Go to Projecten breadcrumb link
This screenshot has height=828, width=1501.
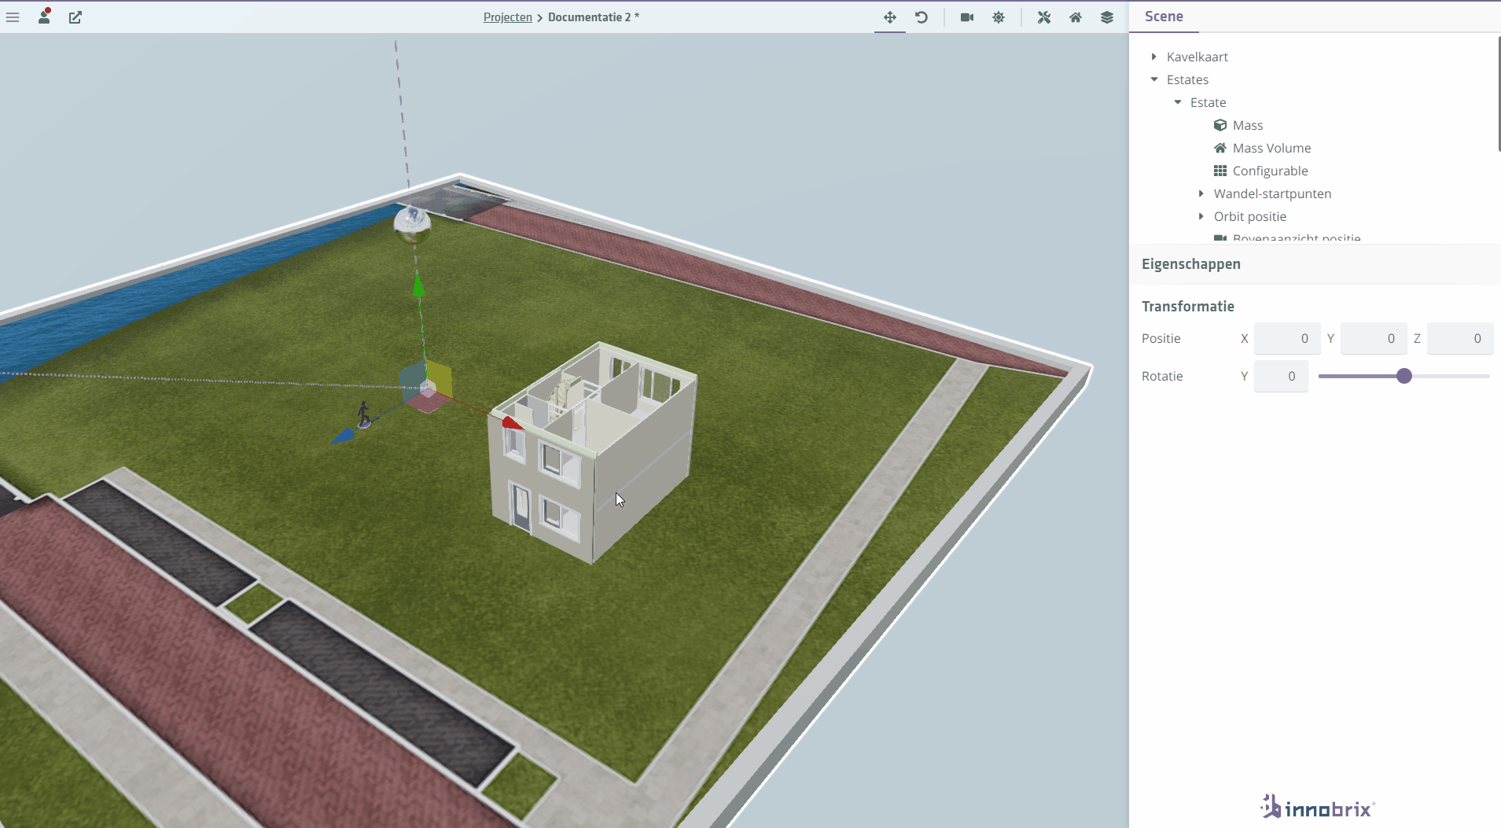[x=507, y=17]
